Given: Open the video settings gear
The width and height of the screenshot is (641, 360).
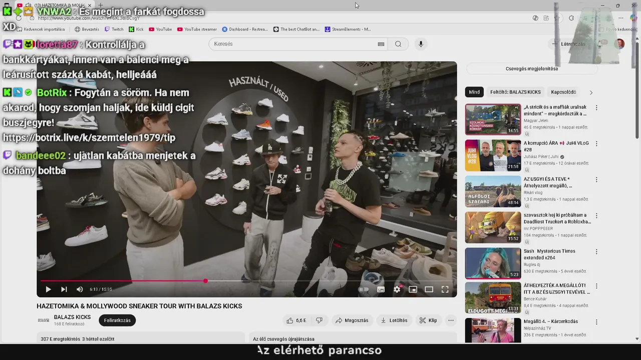Looking at the screenshot, I should (397, 289).
